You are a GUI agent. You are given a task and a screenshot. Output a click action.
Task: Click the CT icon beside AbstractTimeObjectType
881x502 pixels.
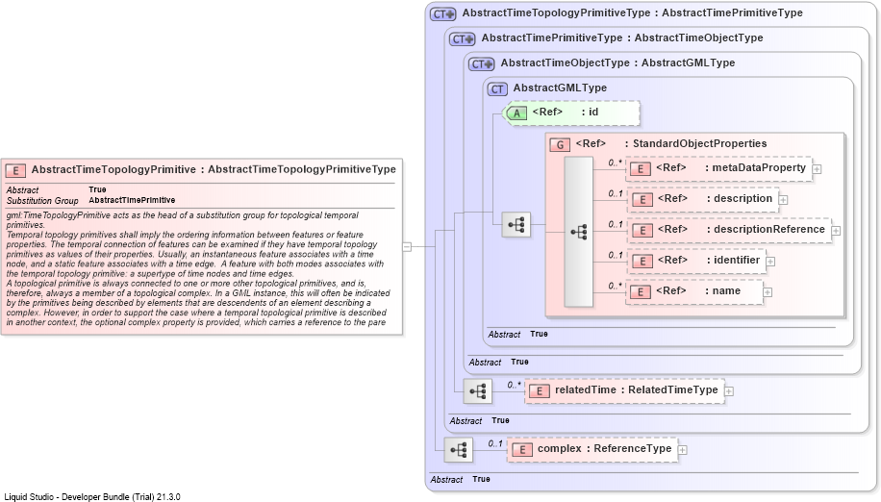(482, 64)
